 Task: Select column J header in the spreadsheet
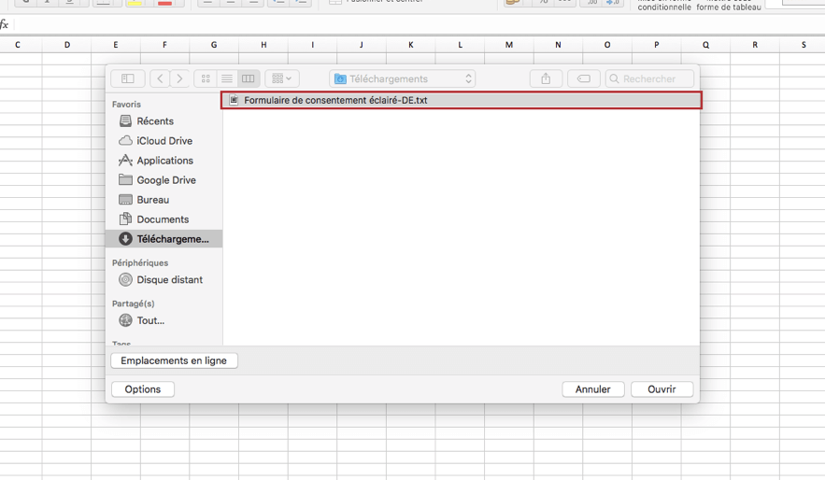pyautogui.click(x=362, y=45)
